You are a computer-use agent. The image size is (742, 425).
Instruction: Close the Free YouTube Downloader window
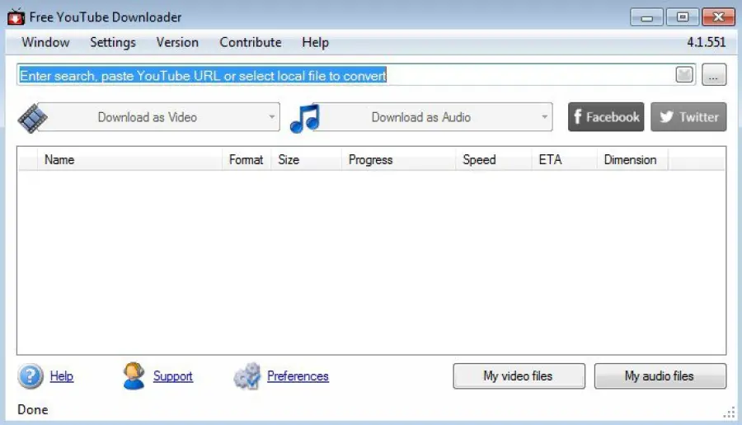click(x=718, y=17)
